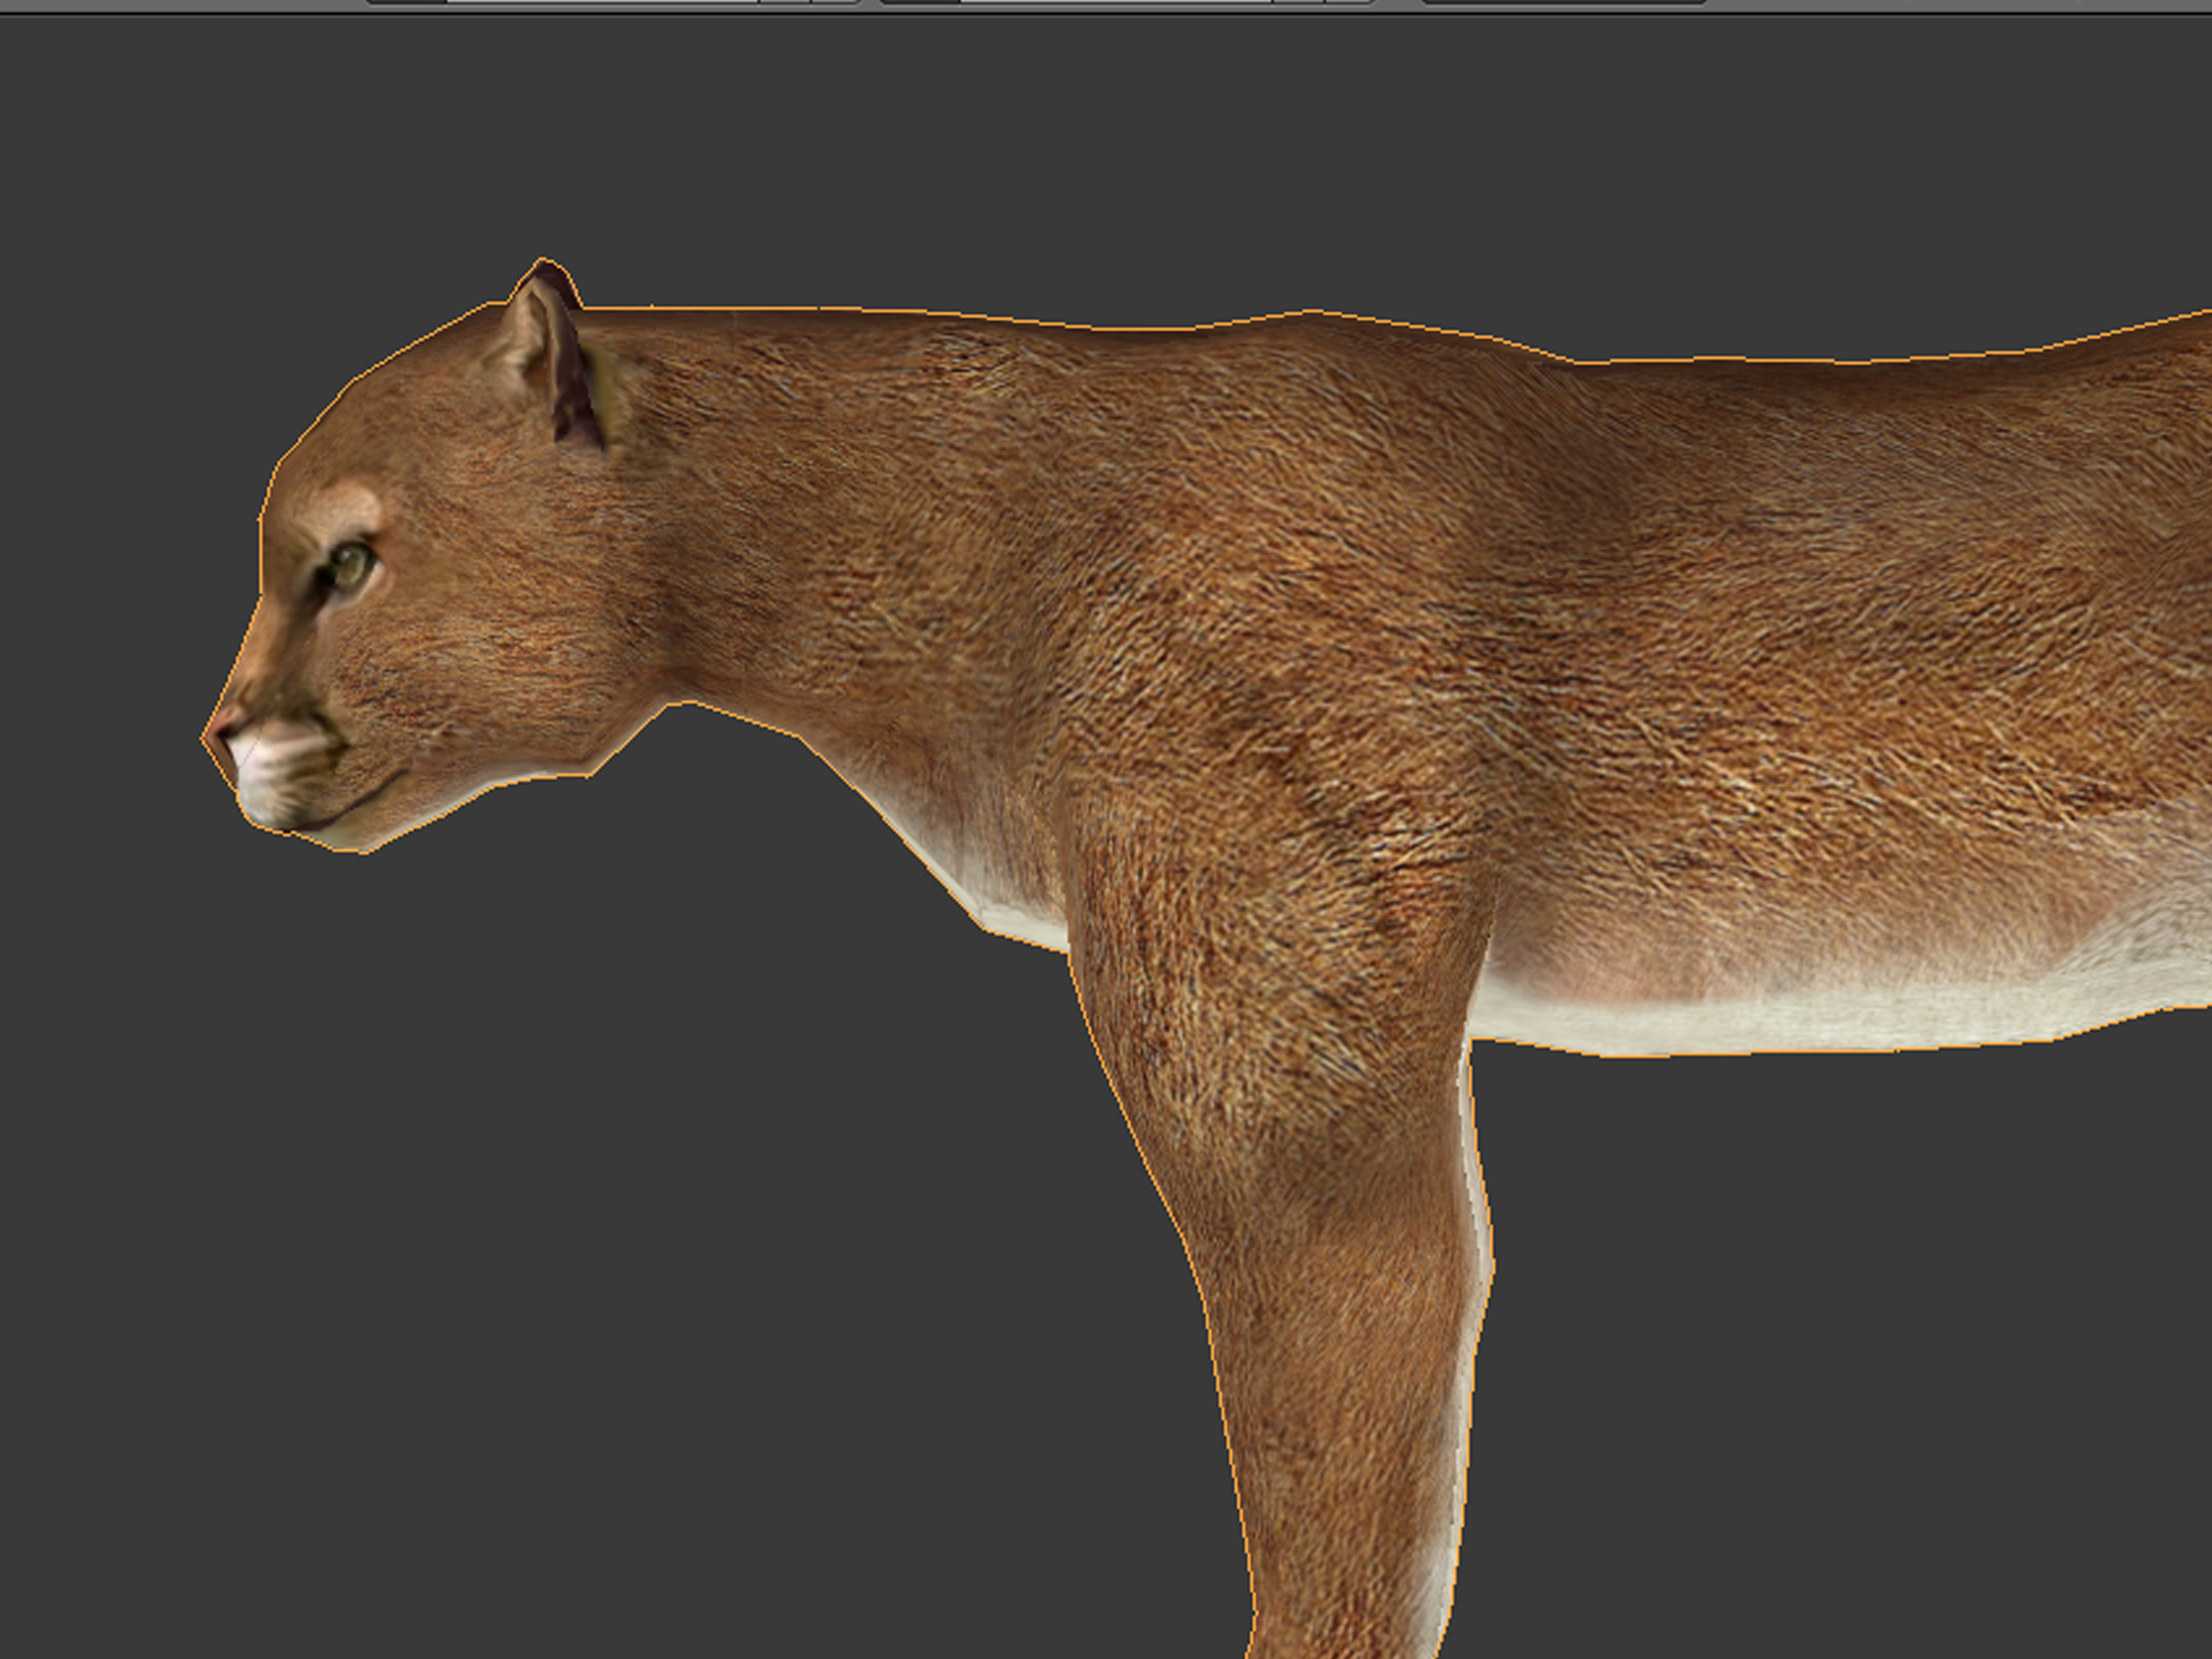
Task: Open the render engine dropdown in header
Action: (1564, 2)
